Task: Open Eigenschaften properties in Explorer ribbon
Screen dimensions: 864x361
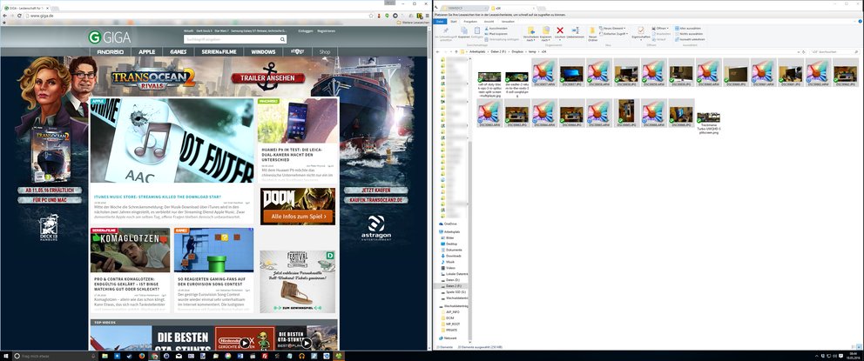Action: click(640, 33)
